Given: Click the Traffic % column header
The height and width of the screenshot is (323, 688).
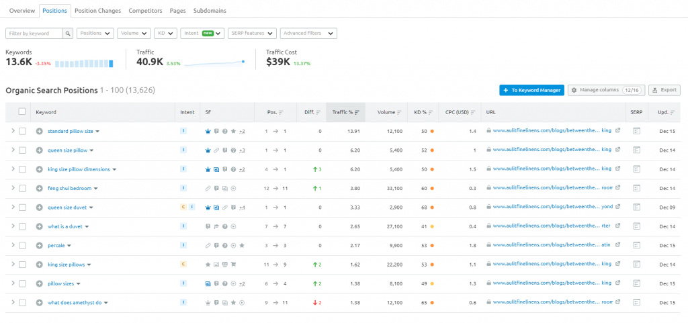Looking at the screenshot, I should 346,112.
